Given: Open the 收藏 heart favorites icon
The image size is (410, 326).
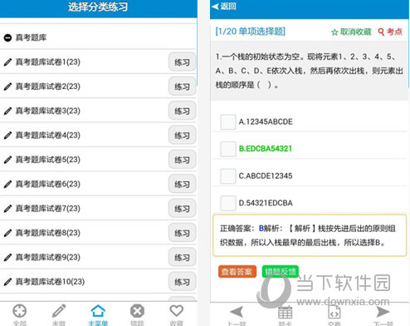Looking at the screenshot, I should (x=176, y=311).
